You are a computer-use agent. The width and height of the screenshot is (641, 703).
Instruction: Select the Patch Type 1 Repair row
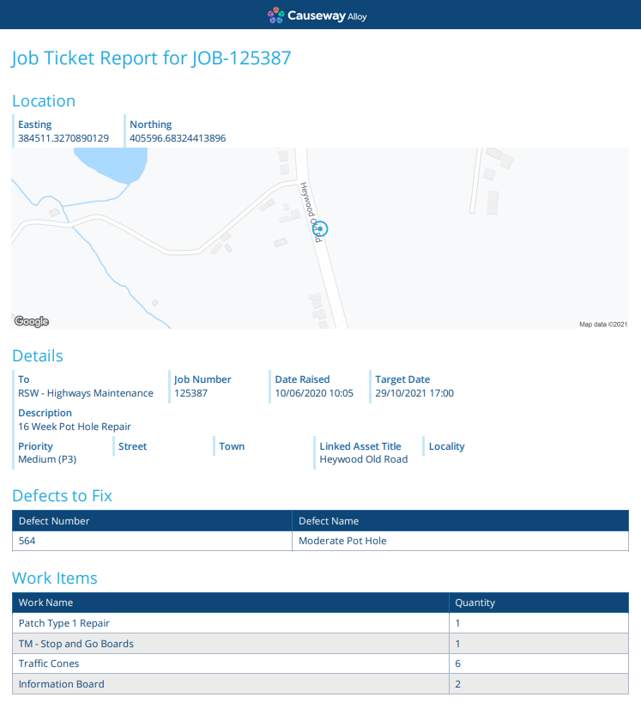click(x=321, y=623)
